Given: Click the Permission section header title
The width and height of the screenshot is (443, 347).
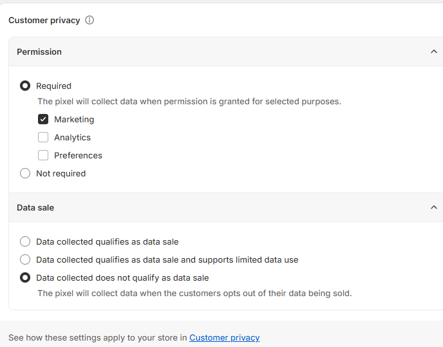Looking at the screenshot, I should [39, 52].
